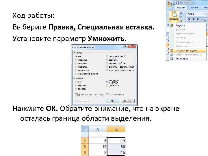Image resolution: width=208 pixels, height=156 pixels.
Task: Select row 2 header
Action: (x=85, y=141)
